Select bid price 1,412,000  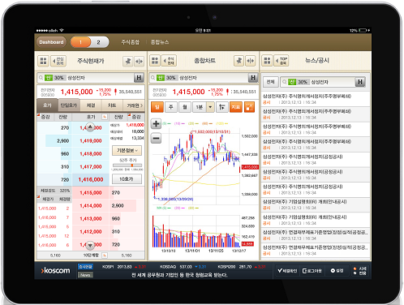click(x=91, y=232)
